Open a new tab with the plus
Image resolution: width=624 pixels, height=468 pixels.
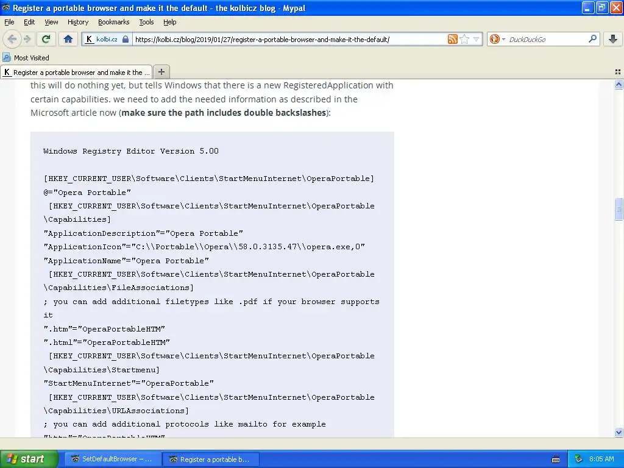coord(161,72)
